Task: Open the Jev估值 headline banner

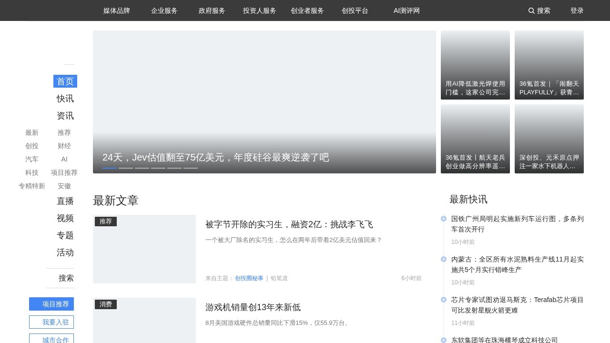Action: 264,102
